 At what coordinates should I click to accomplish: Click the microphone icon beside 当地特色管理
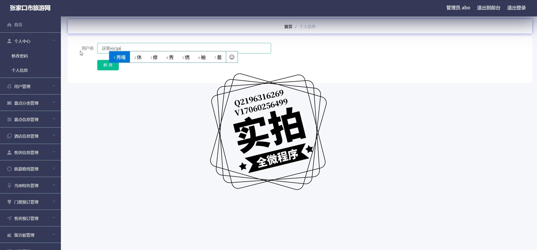9,186
